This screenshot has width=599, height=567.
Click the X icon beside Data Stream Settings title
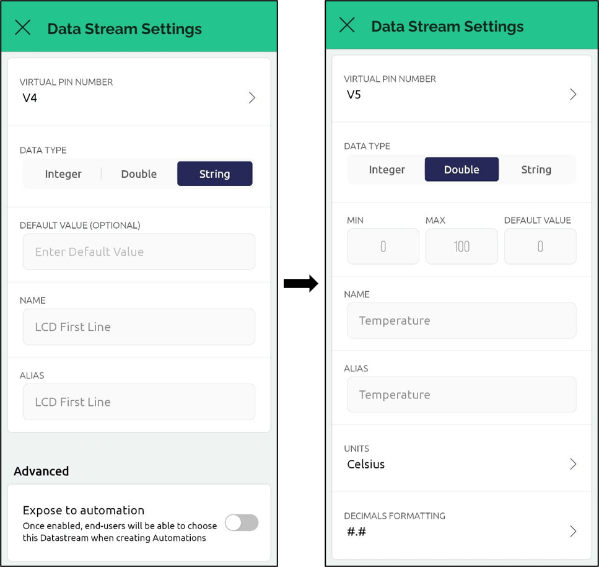(22, 26)
